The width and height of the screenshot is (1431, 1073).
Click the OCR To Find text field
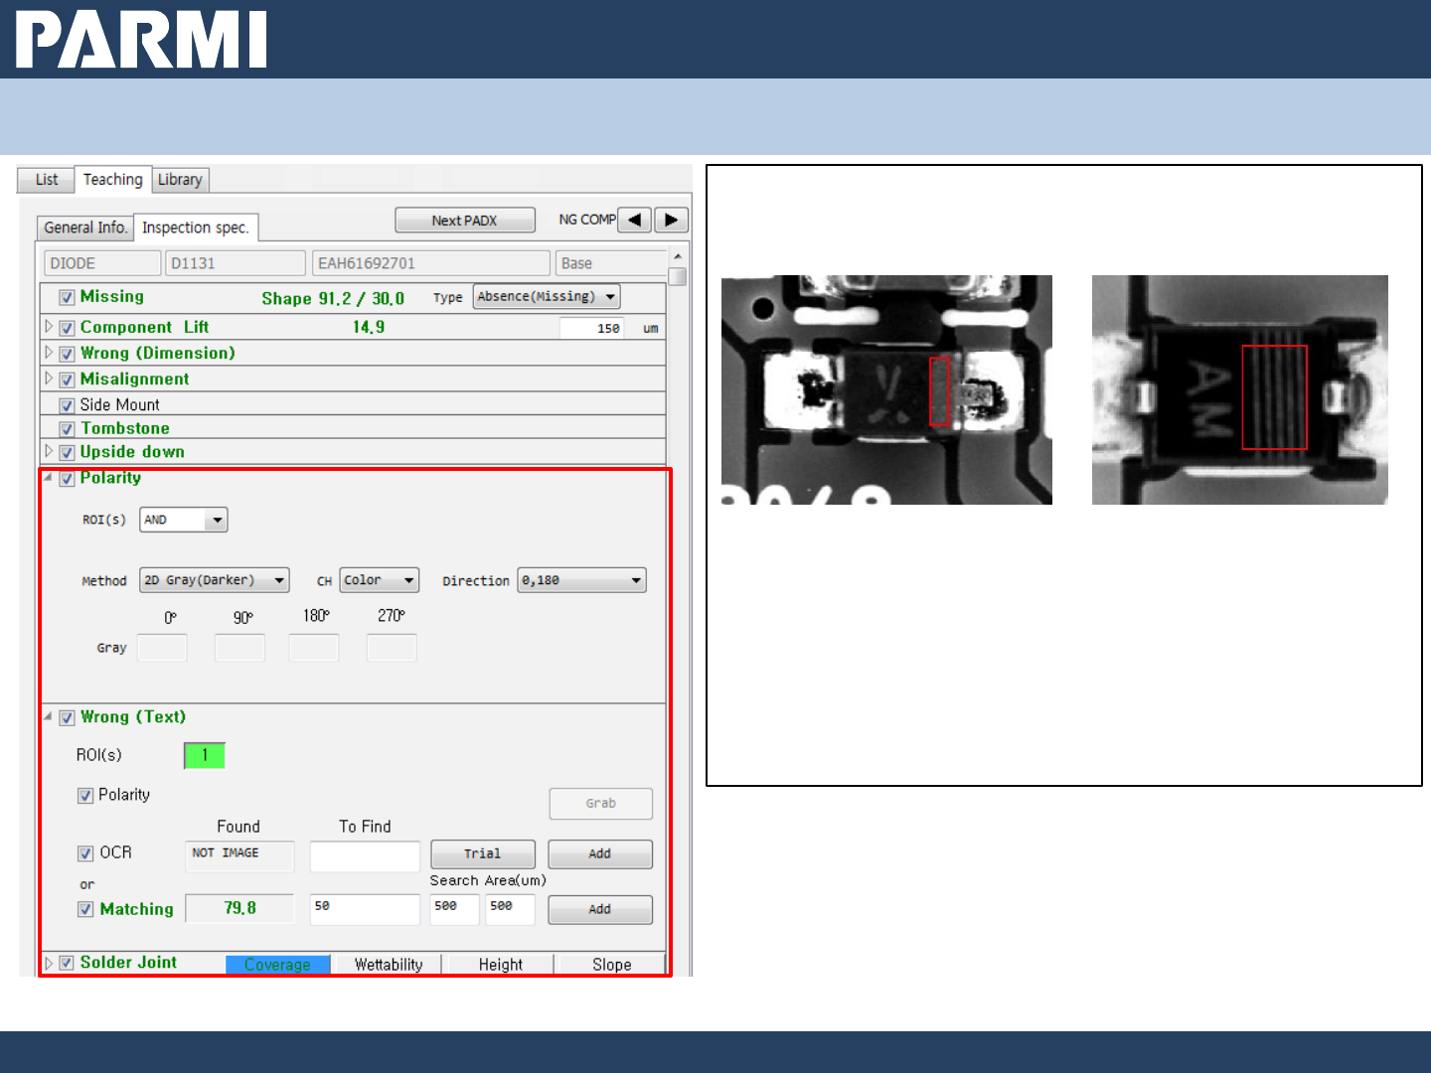365,855
